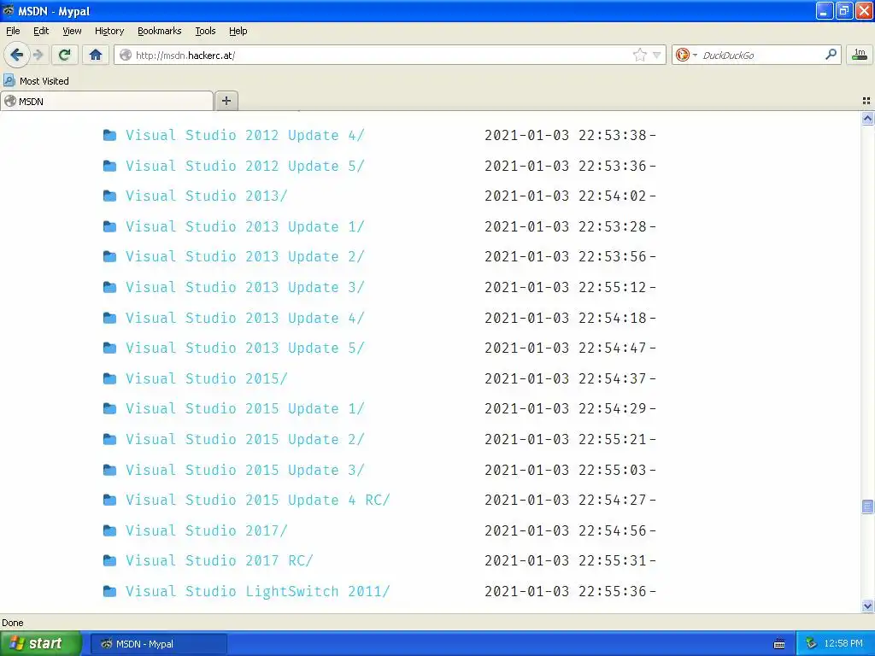Image resolution: width=875 pixels, height=656 pixels.
Task: Click folder icon beside Visual Studio 2017 RC/
Action: [x=110, y=560]
